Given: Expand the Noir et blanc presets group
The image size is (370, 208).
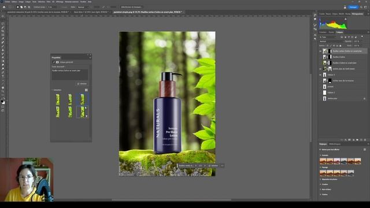Looking at the screenshot, I should click(320, 190).
